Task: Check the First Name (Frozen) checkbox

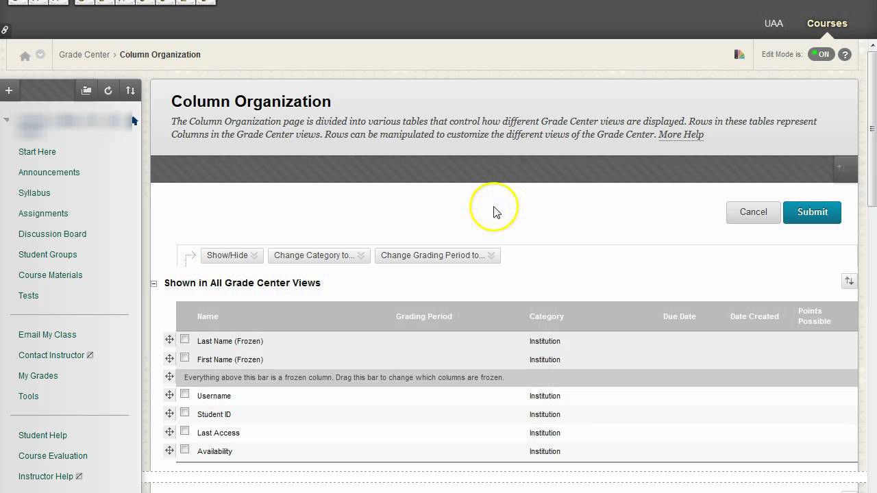Action: 184,357
